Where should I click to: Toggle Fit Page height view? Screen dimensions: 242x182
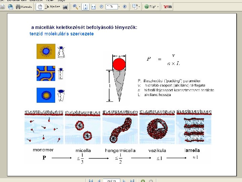(x=85, y=7)
